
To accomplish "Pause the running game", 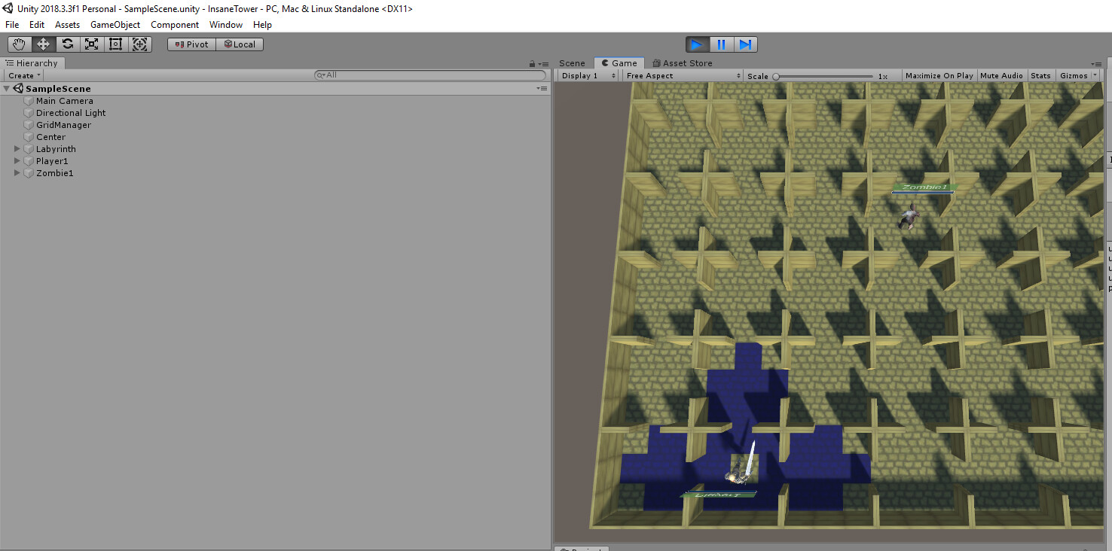I will click(x=721, y=44).
